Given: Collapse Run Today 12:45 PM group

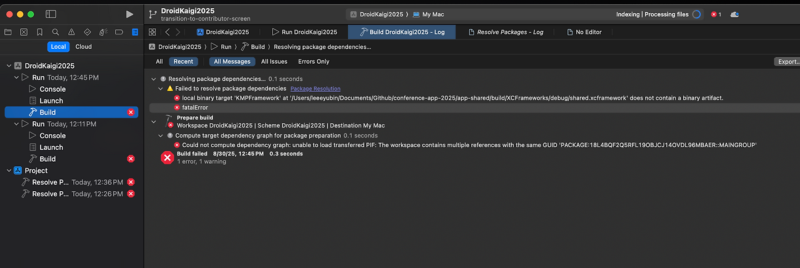Looking at the screenshot, I should pyautogui.click(x=17, y=77).
